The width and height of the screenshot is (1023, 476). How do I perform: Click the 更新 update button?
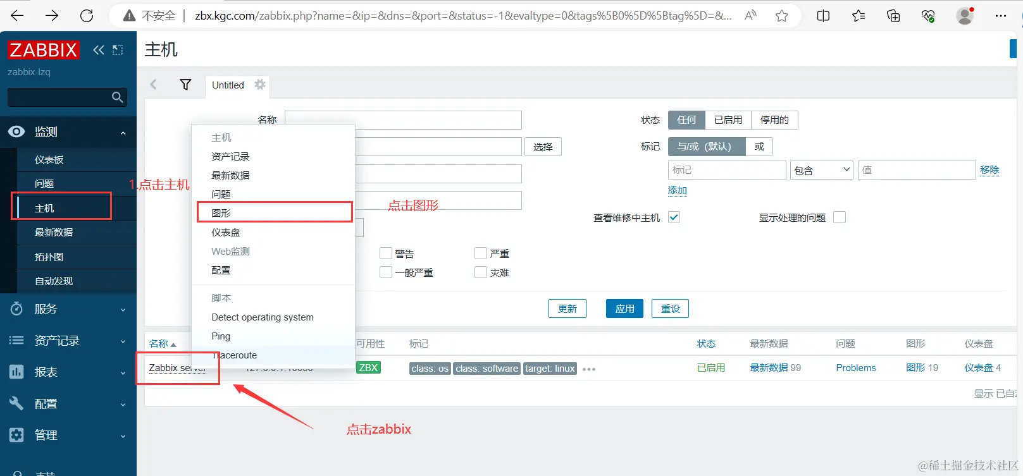(x=567, y=308)
